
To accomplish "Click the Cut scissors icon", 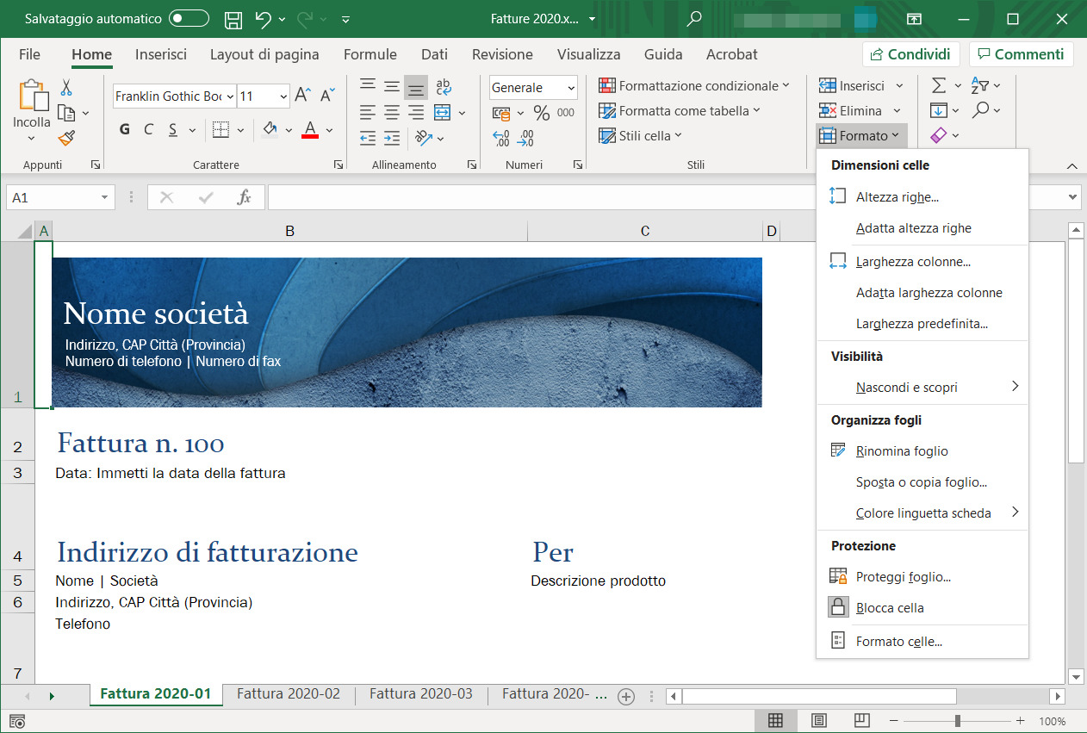I will (x=66, y=87).
